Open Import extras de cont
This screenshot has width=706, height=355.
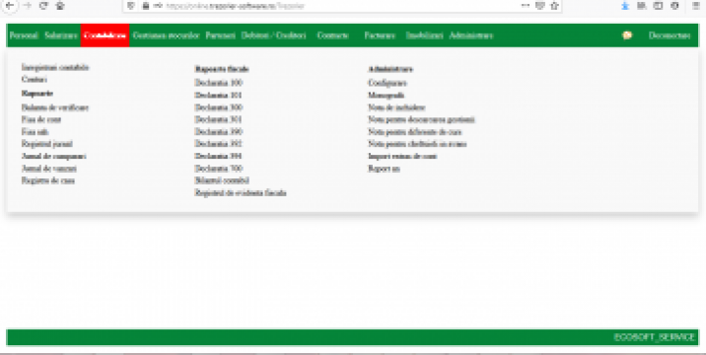402,157
